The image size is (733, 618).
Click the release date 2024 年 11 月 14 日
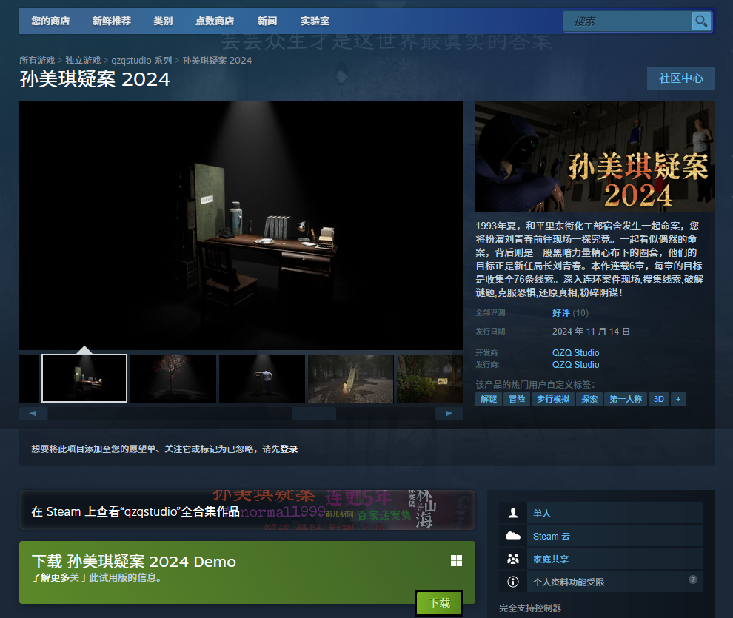point(591,331)
